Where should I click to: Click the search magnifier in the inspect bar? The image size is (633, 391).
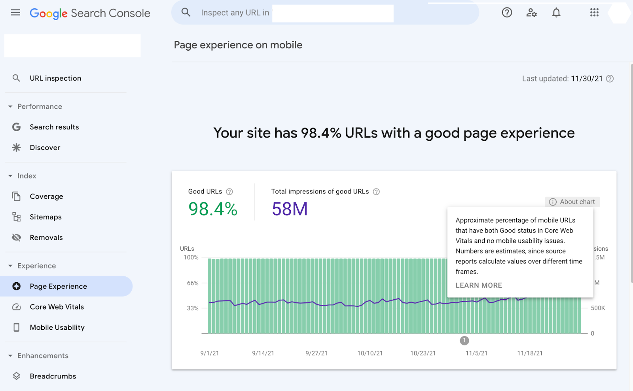tap(186, 12)
